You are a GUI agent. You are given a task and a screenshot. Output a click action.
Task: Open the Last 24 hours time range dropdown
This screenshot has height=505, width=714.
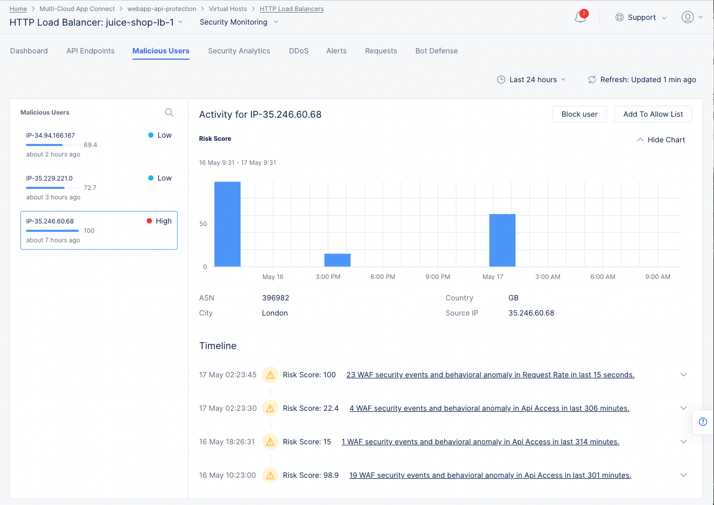click(x=532, y=79)
